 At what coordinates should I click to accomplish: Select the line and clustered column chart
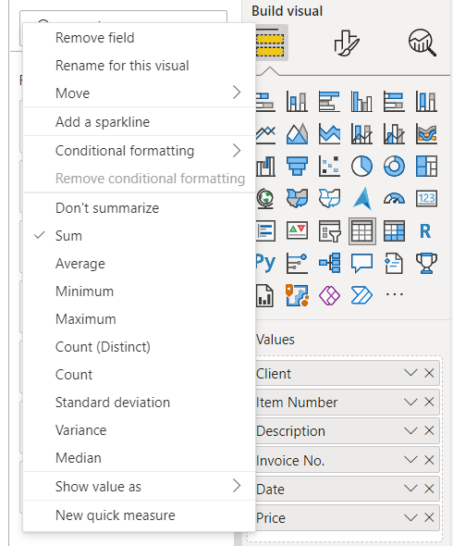pyautogui.click(x=394, y=133)
